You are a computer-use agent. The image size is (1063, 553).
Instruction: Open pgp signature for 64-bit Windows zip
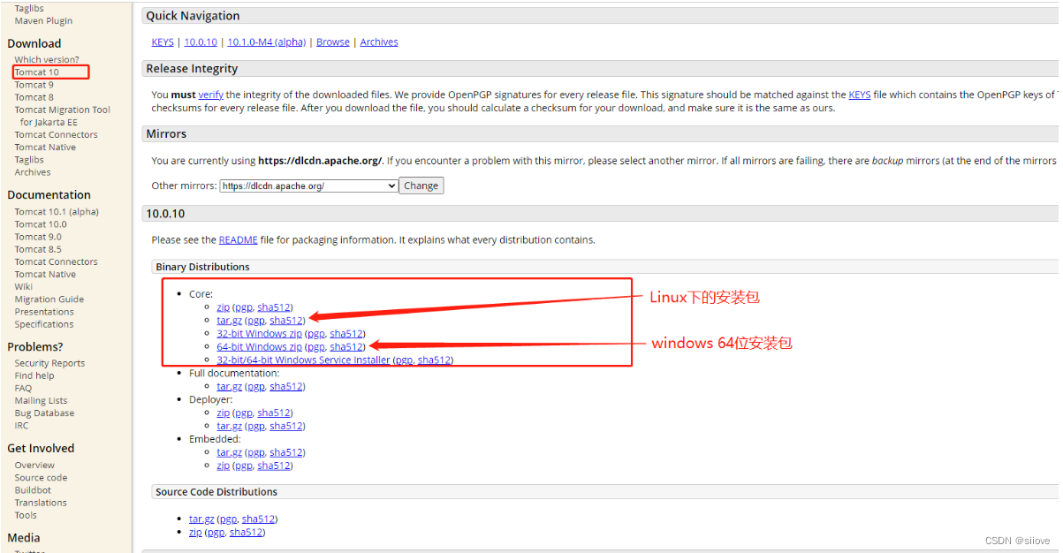tap(315, 347)
